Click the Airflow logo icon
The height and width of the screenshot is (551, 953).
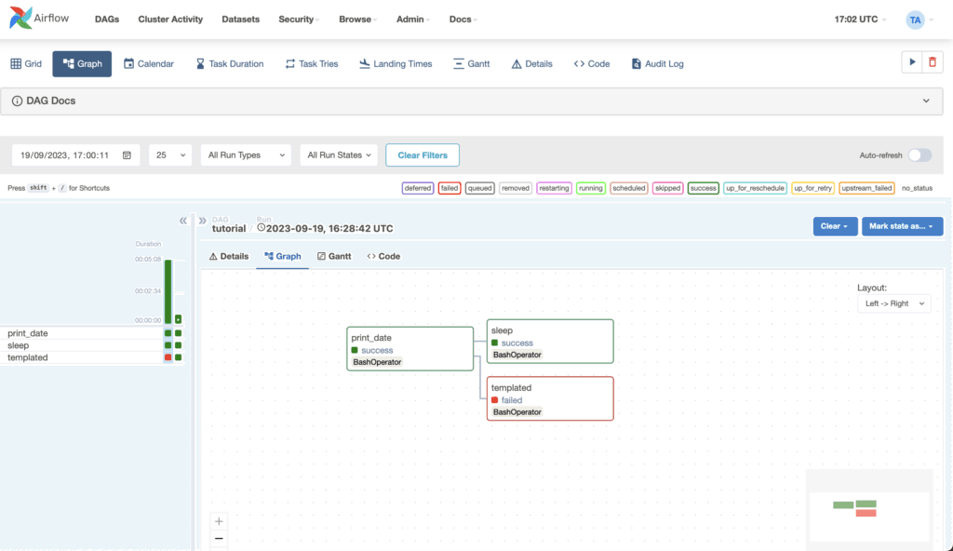22,20
